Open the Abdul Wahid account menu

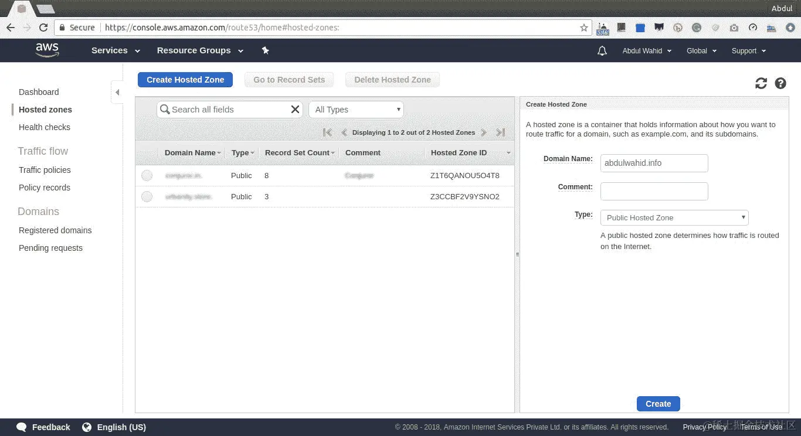[x=647, y=51]
